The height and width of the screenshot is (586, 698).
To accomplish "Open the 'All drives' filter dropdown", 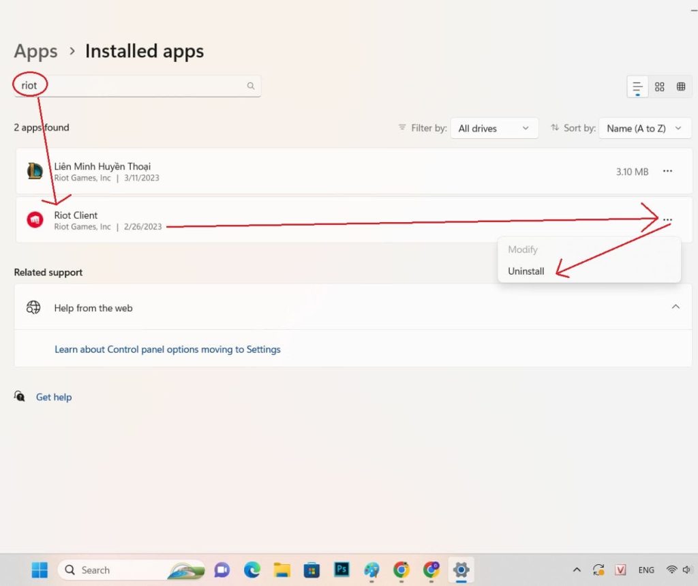I will click(494, 128).
